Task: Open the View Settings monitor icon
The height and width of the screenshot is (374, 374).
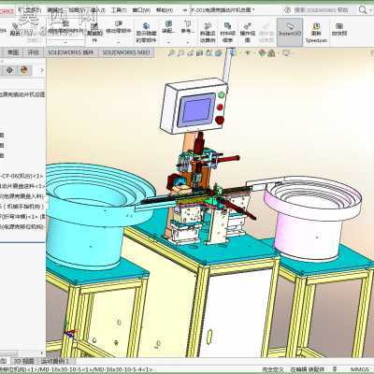Action: (286, 53)
